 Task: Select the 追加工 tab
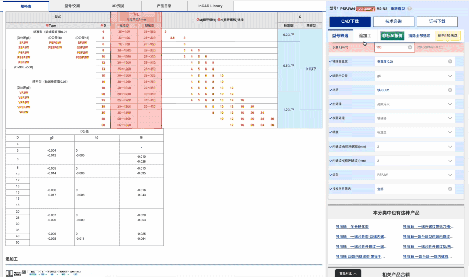point(365,36)
